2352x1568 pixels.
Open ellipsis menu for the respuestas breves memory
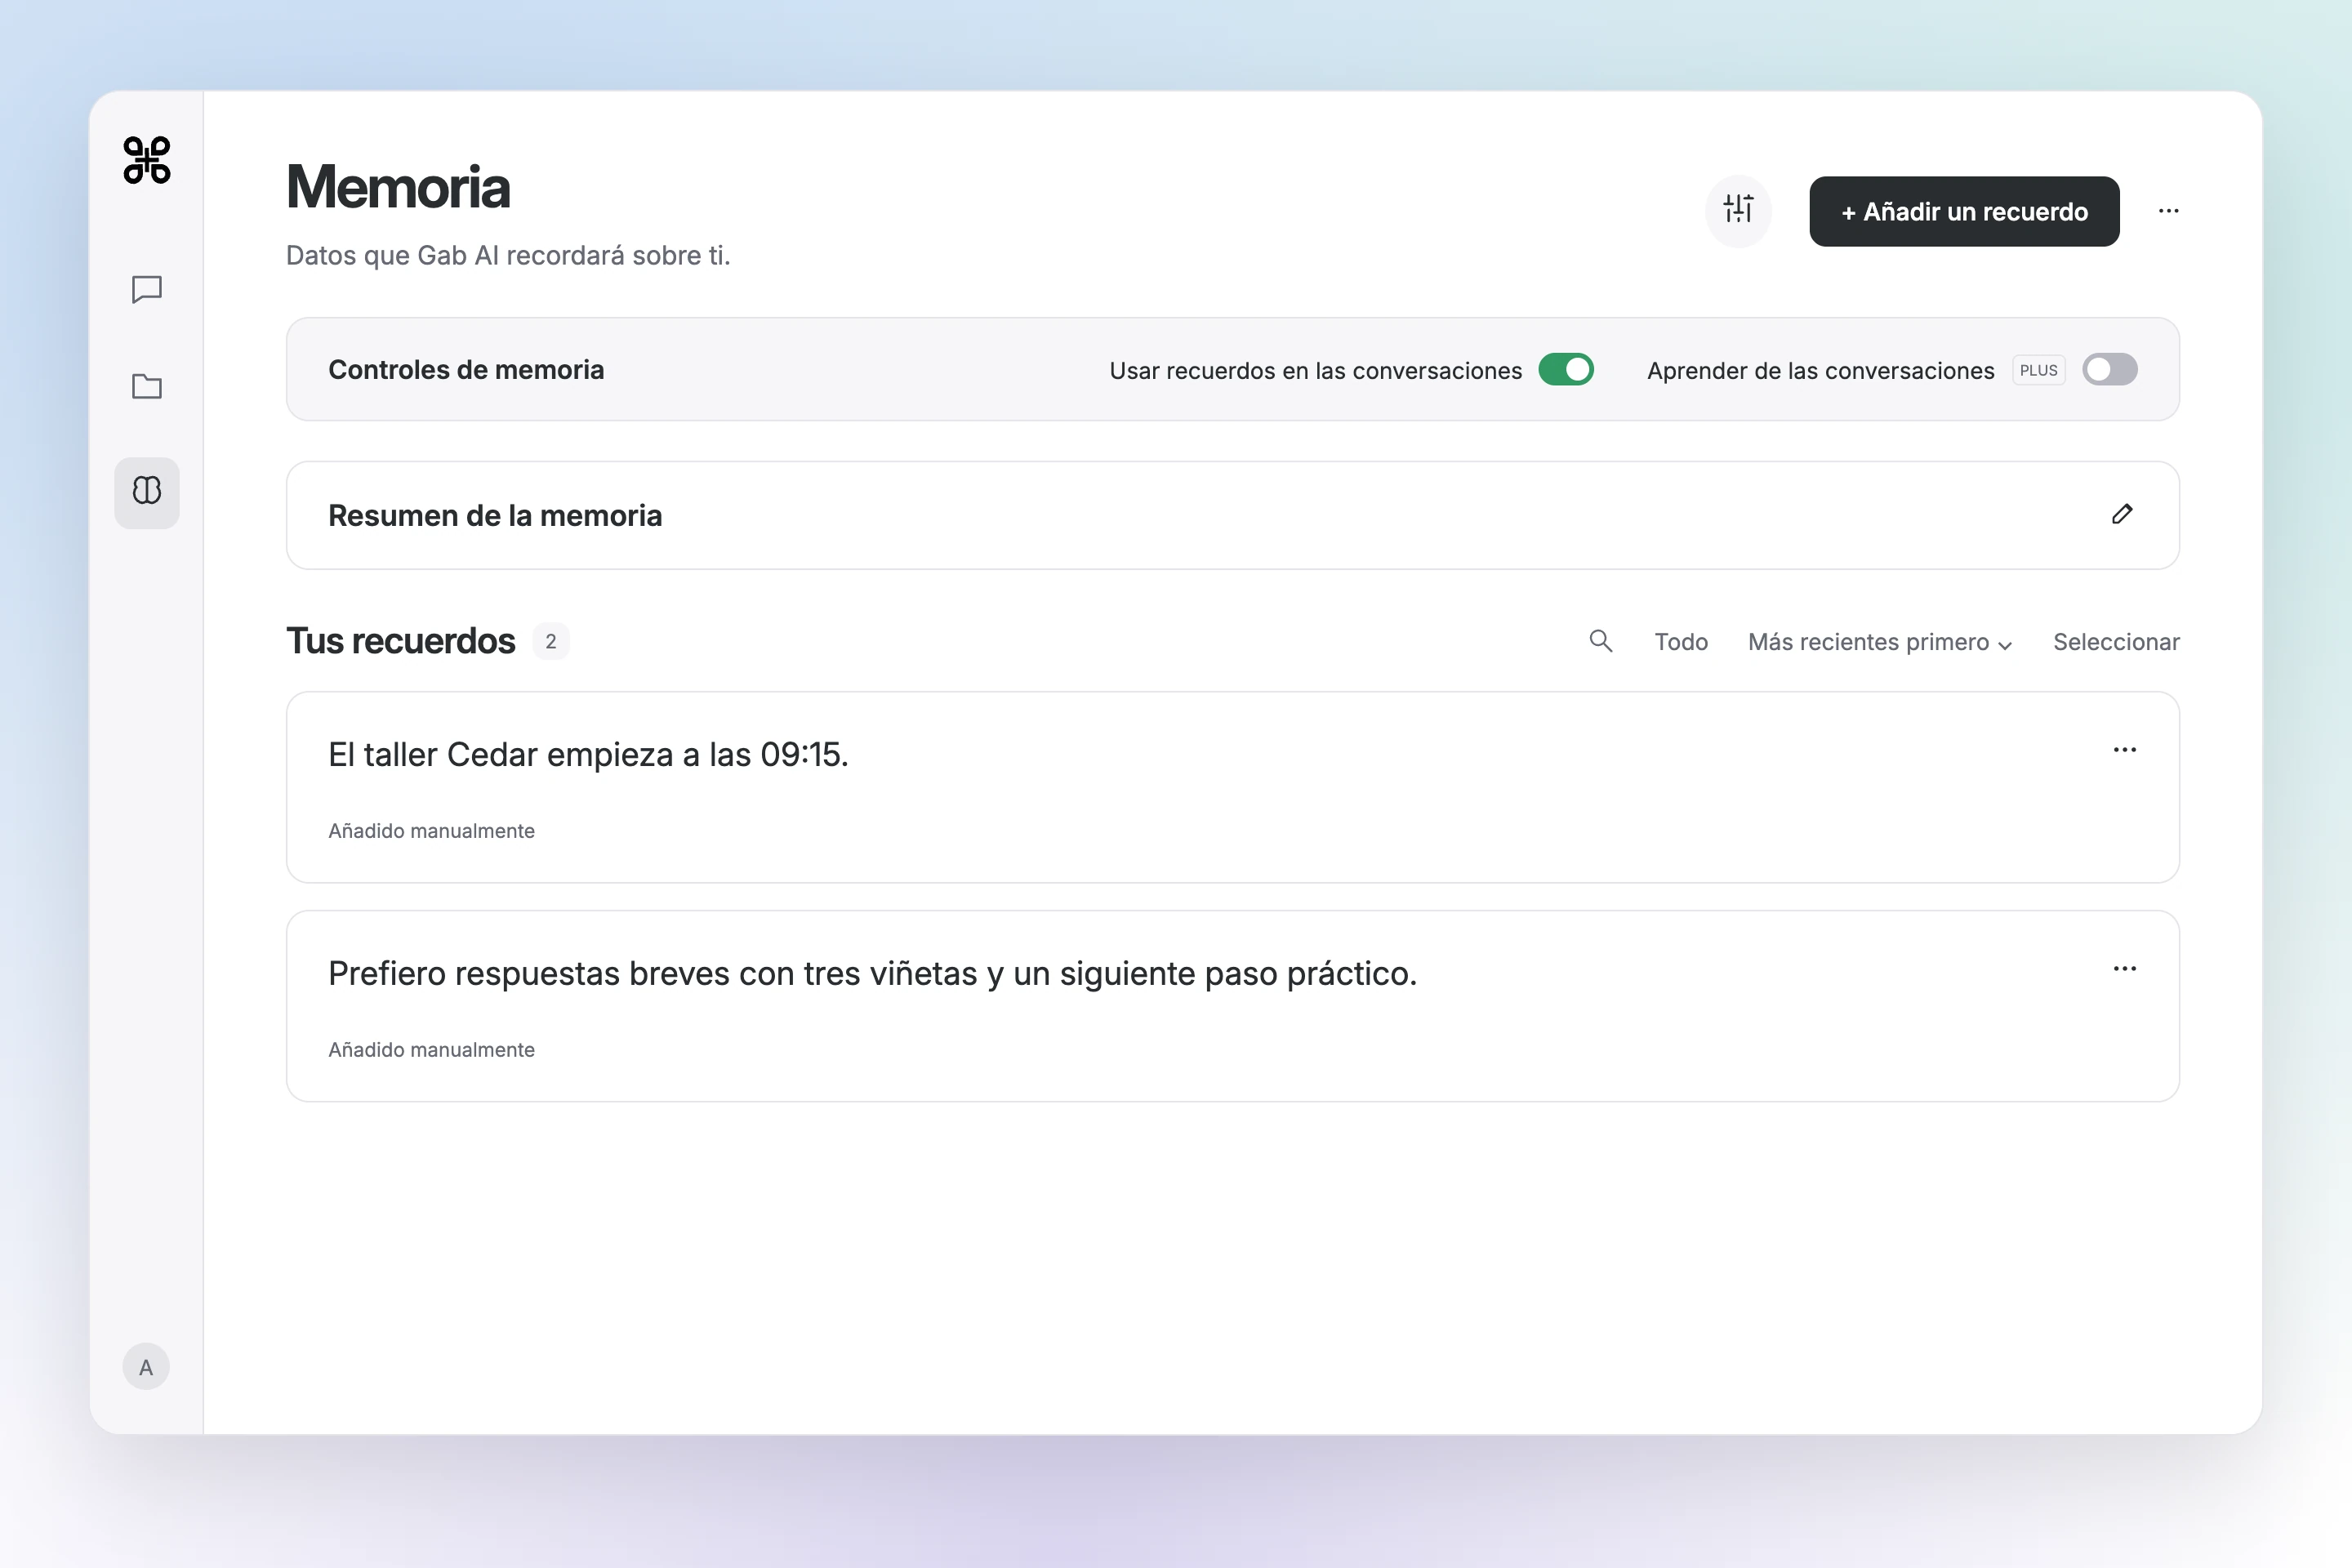coord(2124,968)
